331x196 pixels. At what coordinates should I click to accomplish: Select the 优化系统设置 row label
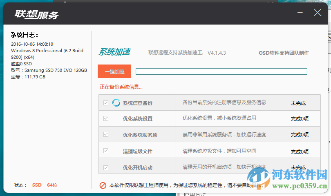(x=138, y=119)
